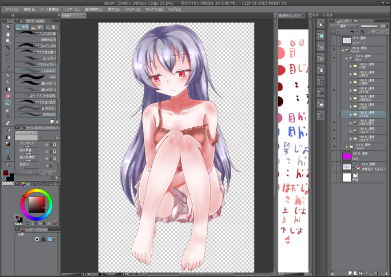Screen dimensions: 391x277
Task: Open the 通常 blending mode dropdown
Action: [344, 26]
